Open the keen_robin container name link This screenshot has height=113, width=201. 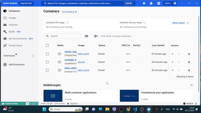(x=70, y=68)
